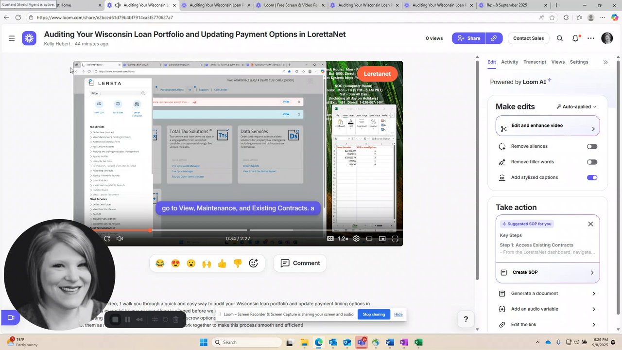Open Excel from the taskbar
Image resolution: width=622 pixels, height=350 pixels.
tap(418, 343)
